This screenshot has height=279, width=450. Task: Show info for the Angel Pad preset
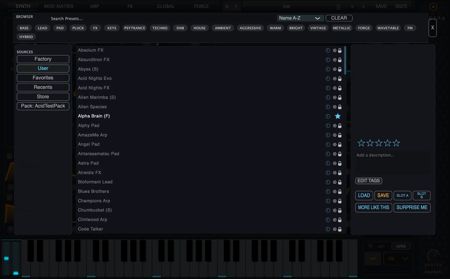click(x=328, y=144)
